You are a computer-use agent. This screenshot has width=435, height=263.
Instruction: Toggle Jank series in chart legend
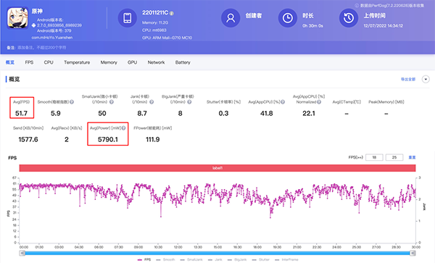pyautogui.click(x=215, y=259)
